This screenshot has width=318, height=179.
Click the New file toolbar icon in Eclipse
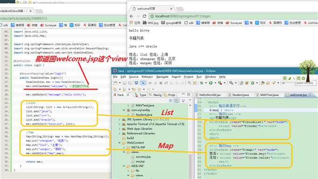[115, 83]
